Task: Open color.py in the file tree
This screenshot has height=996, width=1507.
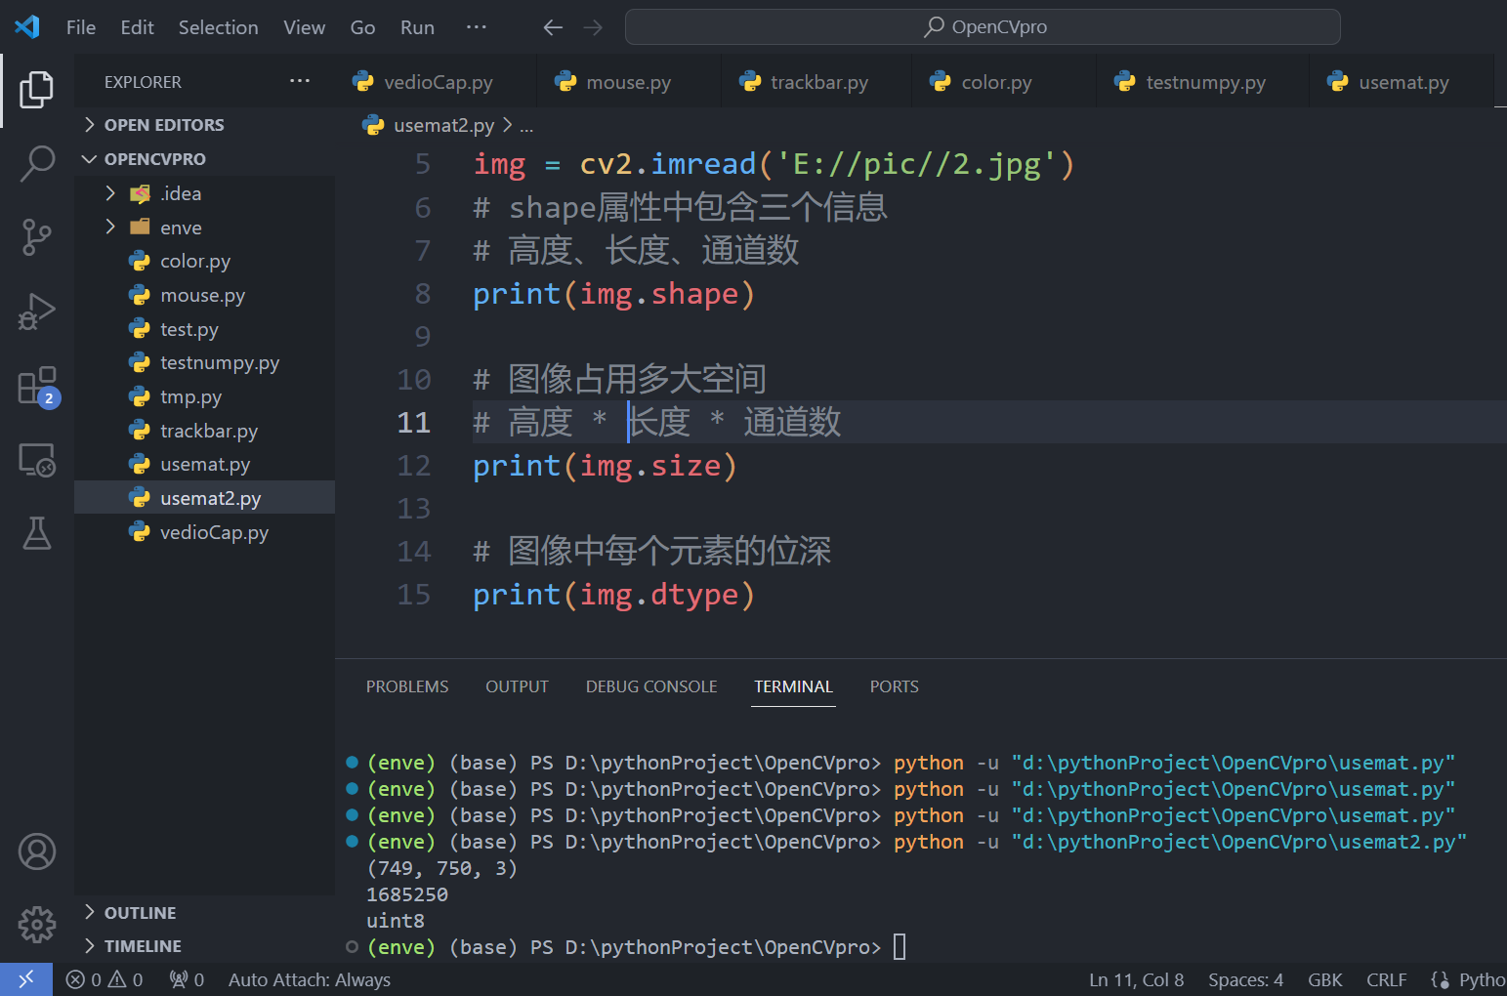Action: pos(205,261)
